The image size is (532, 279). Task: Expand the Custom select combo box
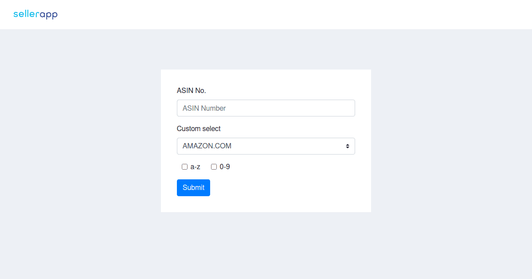[266, 146]
